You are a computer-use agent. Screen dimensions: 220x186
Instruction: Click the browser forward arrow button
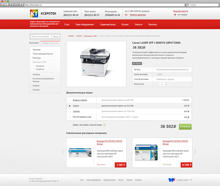[x=7, y=5]
